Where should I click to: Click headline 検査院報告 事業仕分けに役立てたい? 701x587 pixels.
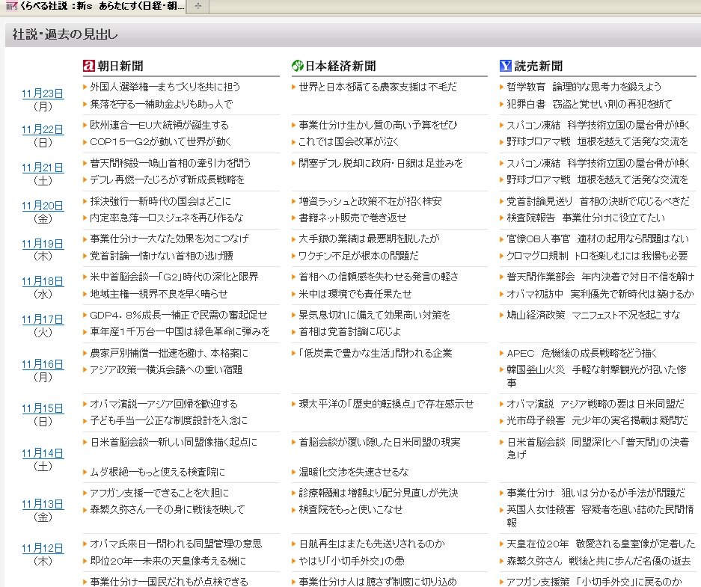click(x=586, y=218)
